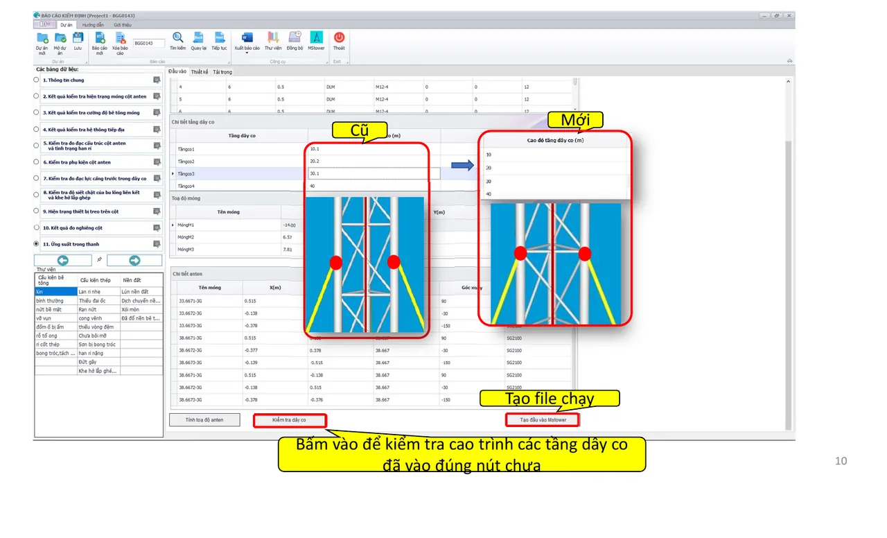
Task: Select radio for 11. Ứng suất trong thanh
Action: (37, 244)
